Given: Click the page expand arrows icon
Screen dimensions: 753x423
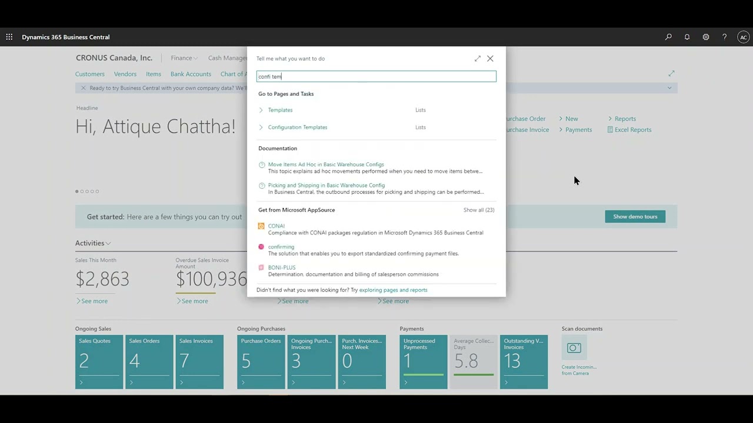Looking at the screenshot, I should click(671, 73).
